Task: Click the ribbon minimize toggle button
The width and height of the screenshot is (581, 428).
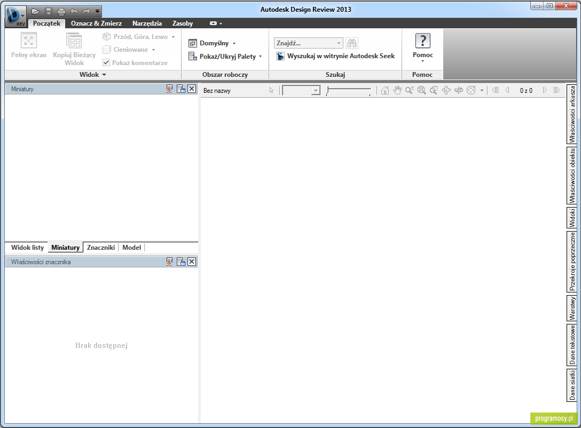Action: (x=214, y=23)
